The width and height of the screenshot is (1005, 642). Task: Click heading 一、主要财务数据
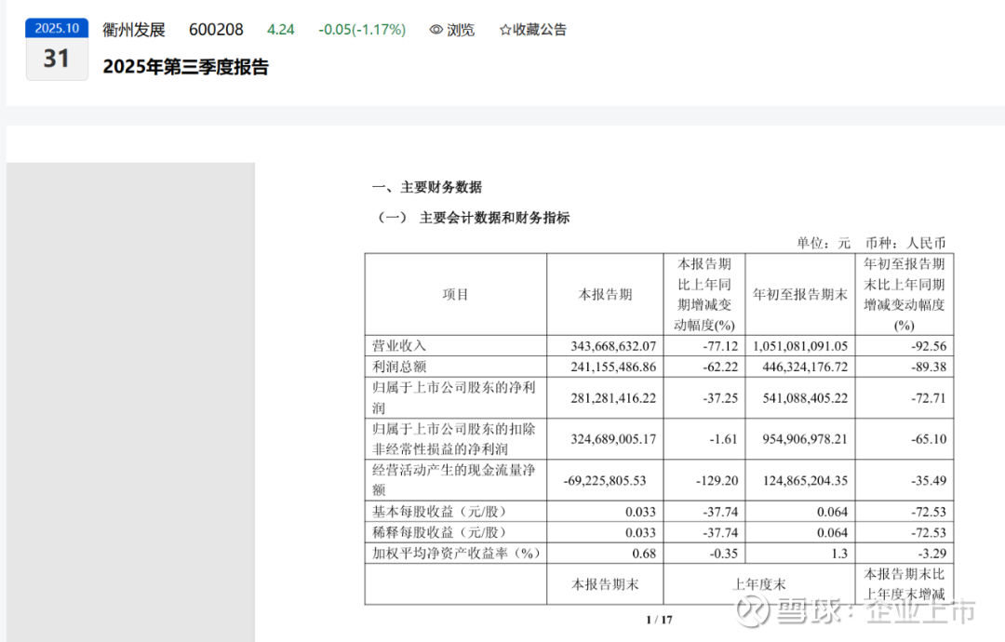click(427, 187)
